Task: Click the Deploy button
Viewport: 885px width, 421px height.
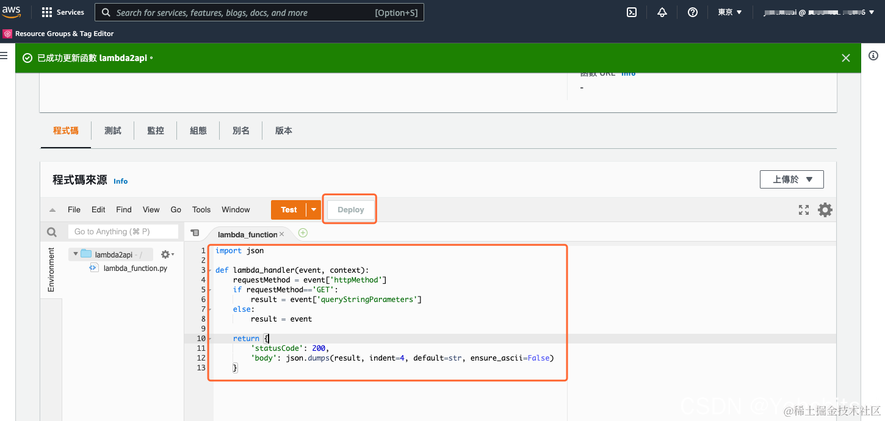Action: pyautogui.click(x=351, y=210)
